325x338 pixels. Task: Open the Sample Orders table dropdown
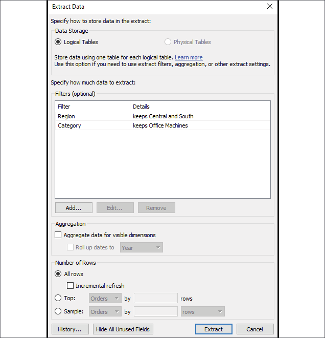coord(105,311)
